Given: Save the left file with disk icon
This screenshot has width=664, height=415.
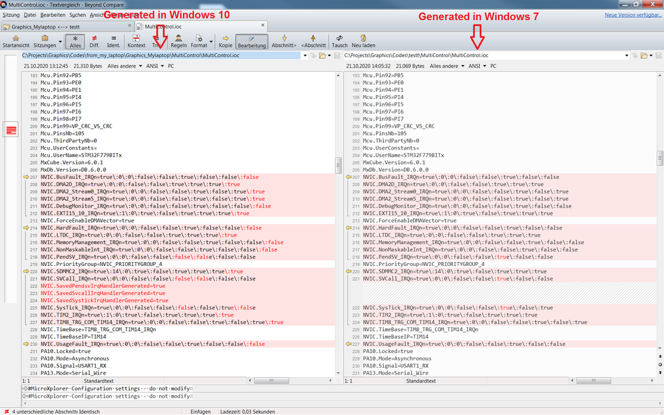Looking at the screenshot, I should click(x=337, y=55).
